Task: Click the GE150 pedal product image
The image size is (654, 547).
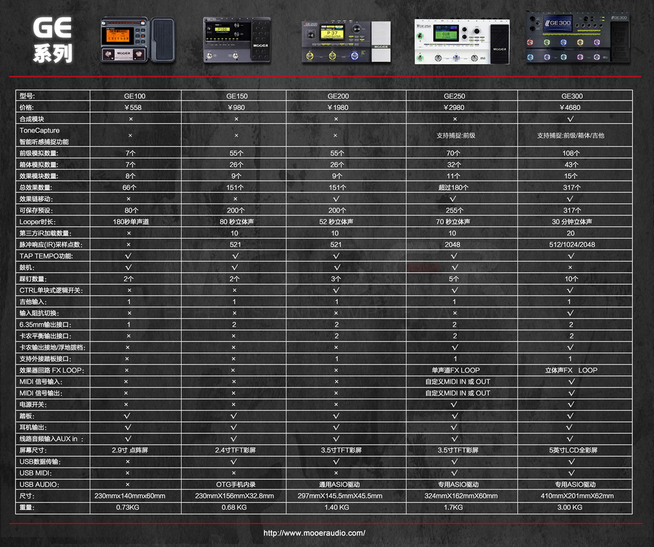Action: [x=237, y=40]
